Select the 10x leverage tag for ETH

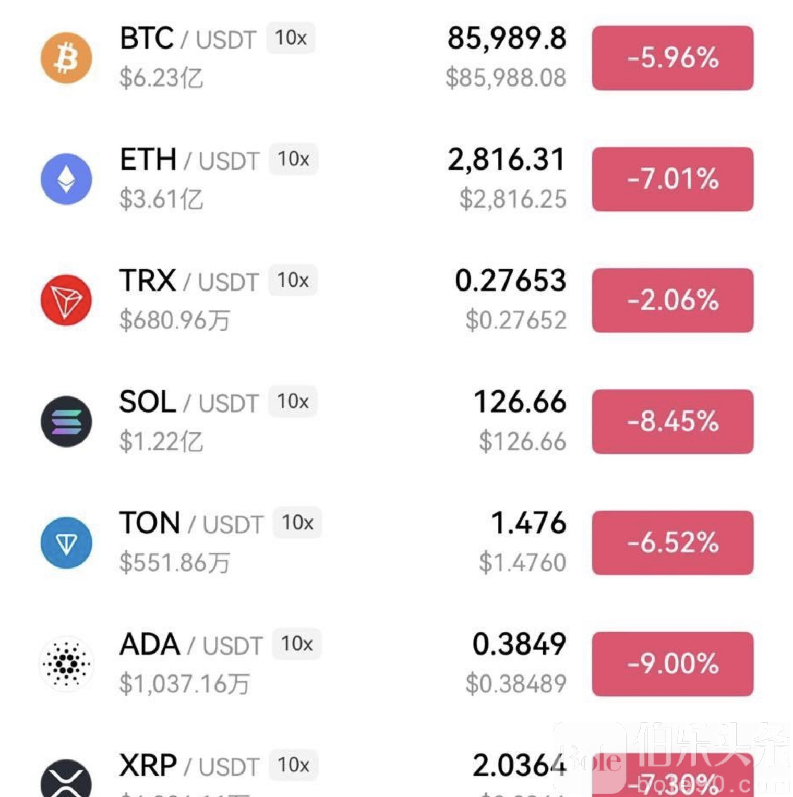[x=293, y=159]
